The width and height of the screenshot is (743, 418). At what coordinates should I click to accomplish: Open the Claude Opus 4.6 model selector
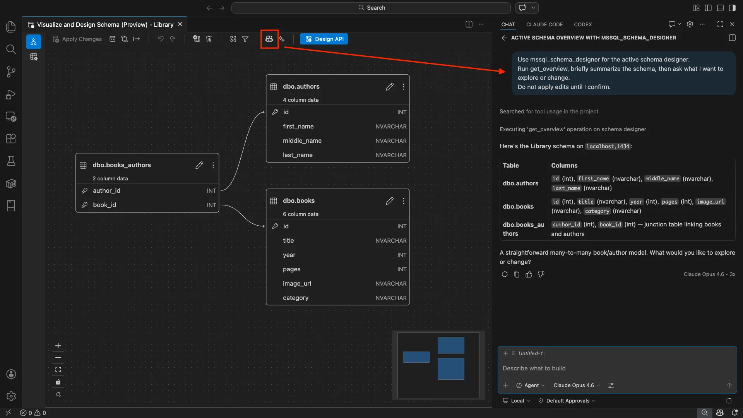pyautogui.click(x=576, y=385)
